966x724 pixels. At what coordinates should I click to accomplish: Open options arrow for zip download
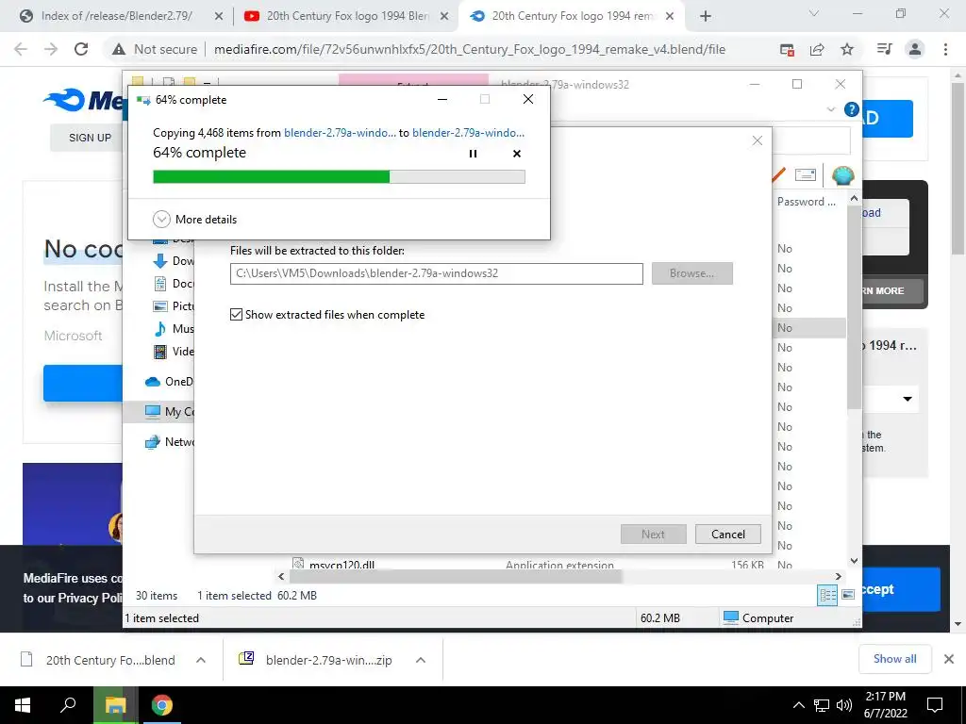(421, 660)
